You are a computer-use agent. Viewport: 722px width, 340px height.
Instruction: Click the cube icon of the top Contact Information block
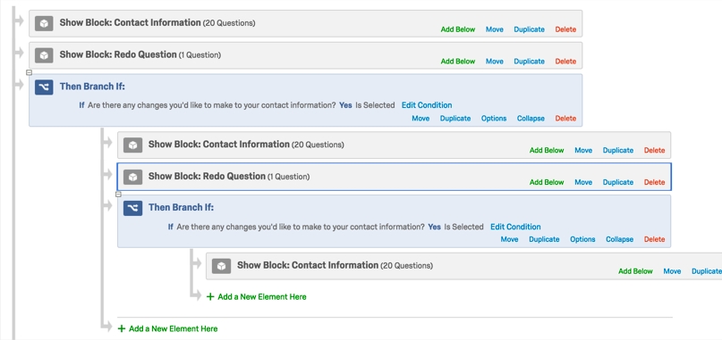pos(44,23)
